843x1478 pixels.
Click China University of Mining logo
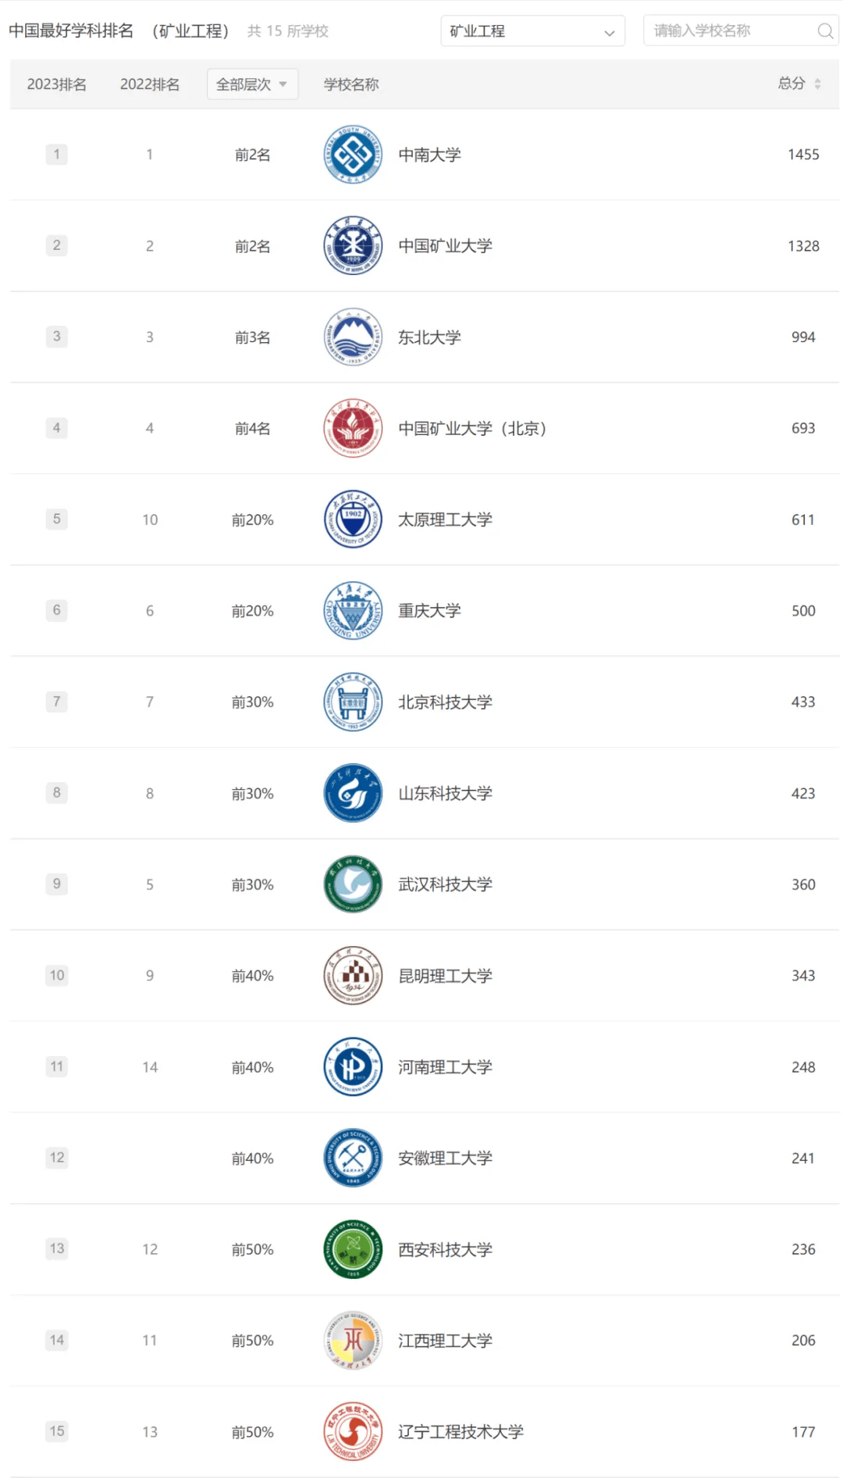click(x=353, y=246)
